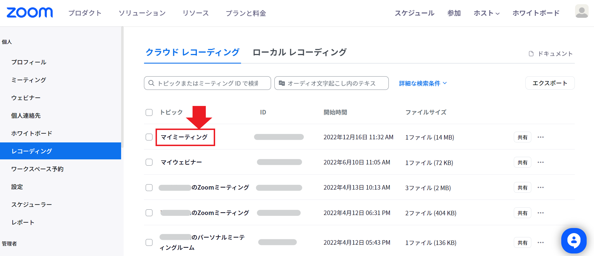Open more options for 2022年4月12日 06:31 PM row
The image size is (594, 256).
(x=541, y=213)
